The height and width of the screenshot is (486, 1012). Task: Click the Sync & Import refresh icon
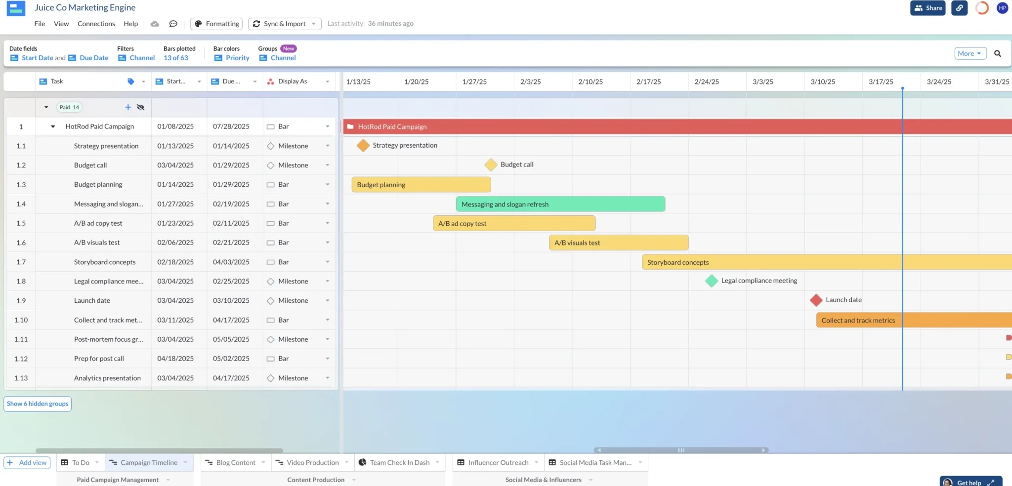(x=256, y=24)
